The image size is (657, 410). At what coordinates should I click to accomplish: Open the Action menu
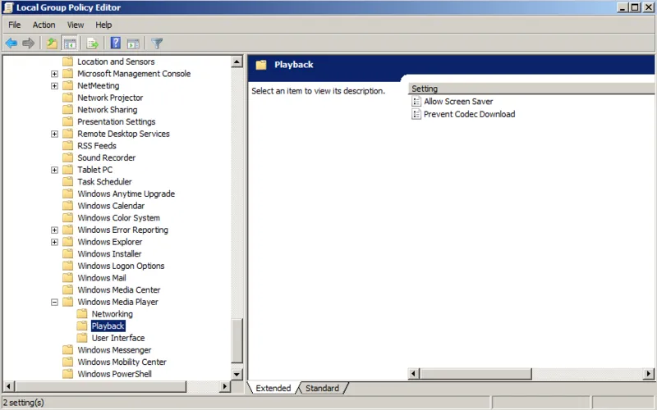pos(44,25)
